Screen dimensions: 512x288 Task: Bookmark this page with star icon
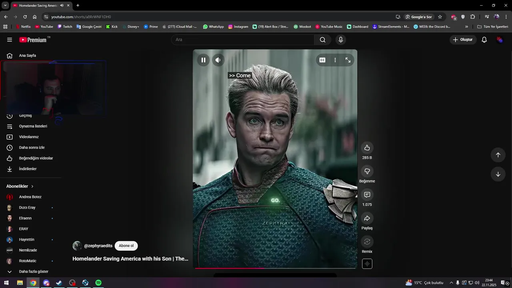[440, 17]
